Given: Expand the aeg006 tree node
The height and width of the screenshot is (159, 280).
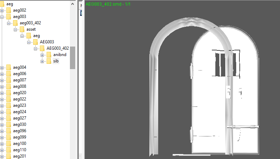Looking at the screenshot, I should click(2, 74).
